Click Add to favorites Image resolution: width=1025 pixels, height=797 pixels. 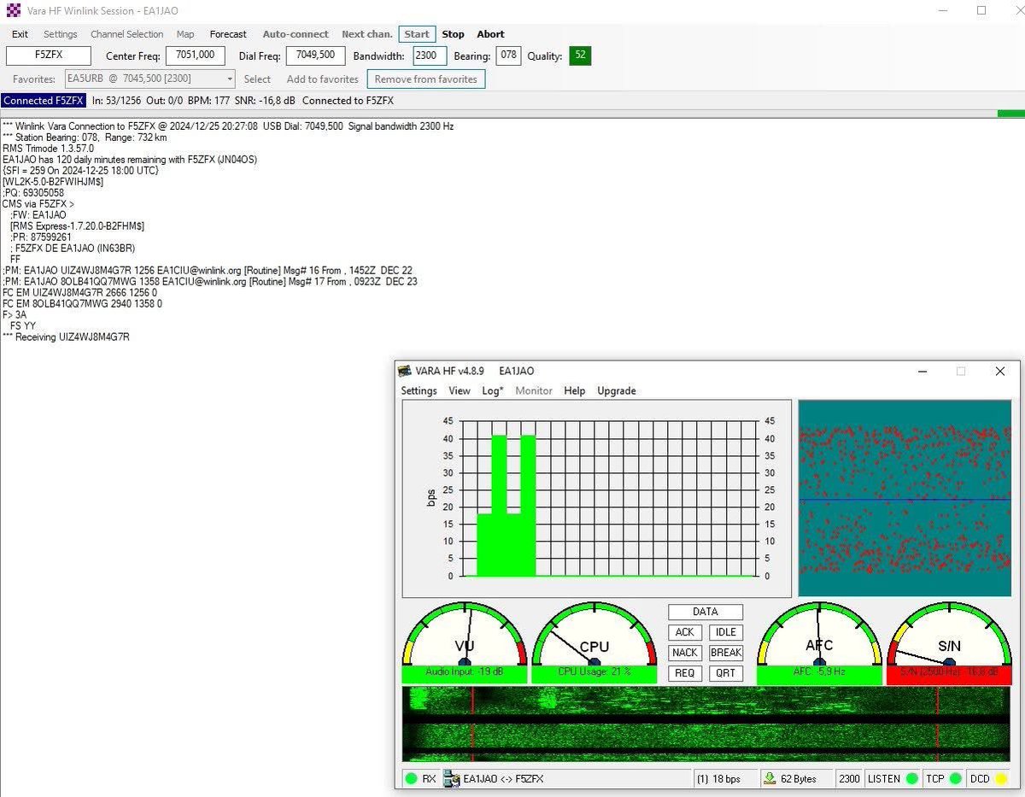(x=322, y=79)
